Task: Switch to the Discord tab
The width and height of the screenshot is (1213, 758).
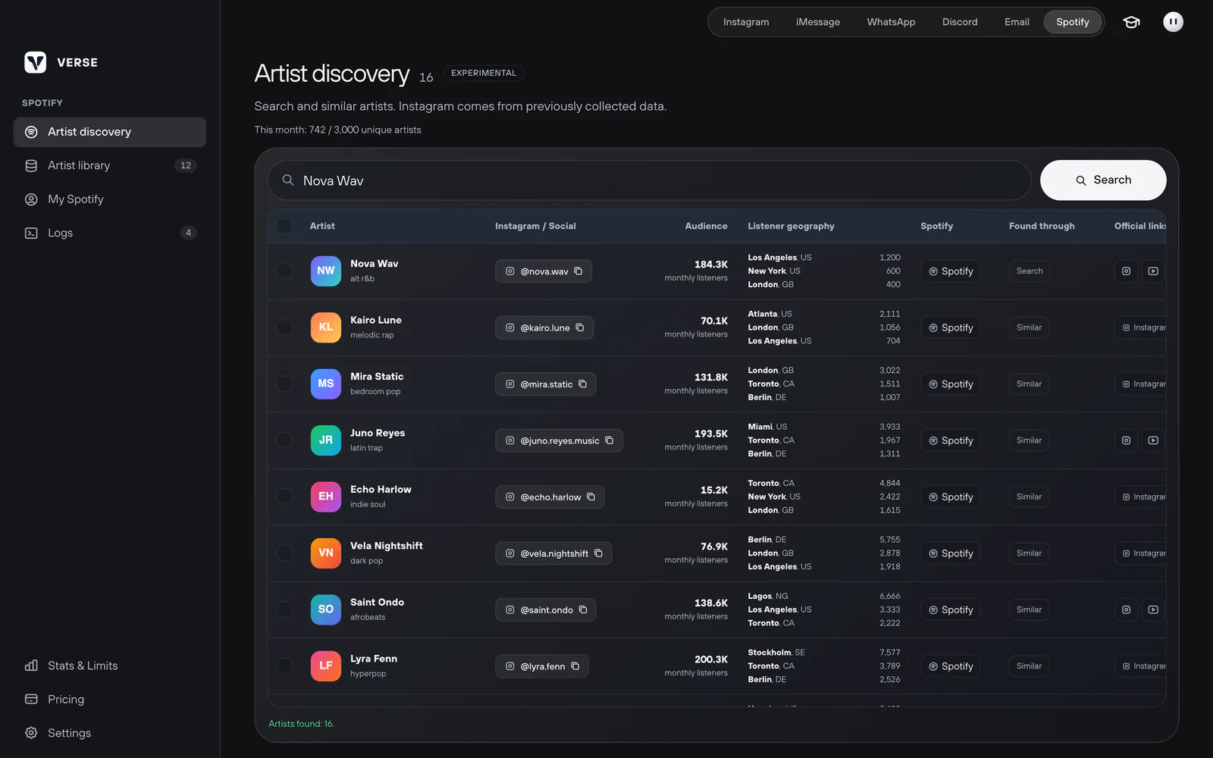Action: coord(960,22)
